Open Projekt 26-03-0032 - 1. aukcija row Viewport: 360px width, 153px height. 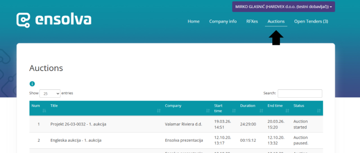pyautogui.click(x=176, y=124)
